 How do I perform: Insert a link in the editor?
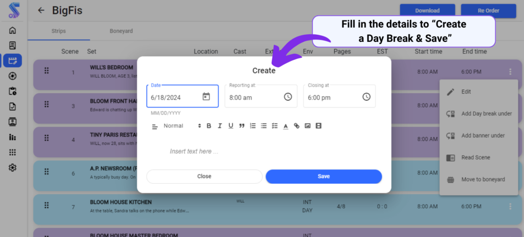[x=296, y=126]
